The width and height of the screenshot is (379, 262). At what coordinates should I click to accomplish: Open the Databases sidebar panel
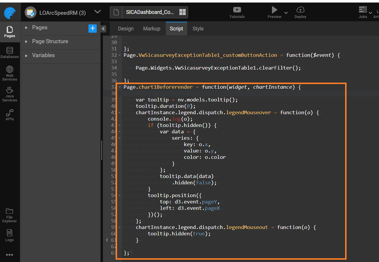[10, 52]
